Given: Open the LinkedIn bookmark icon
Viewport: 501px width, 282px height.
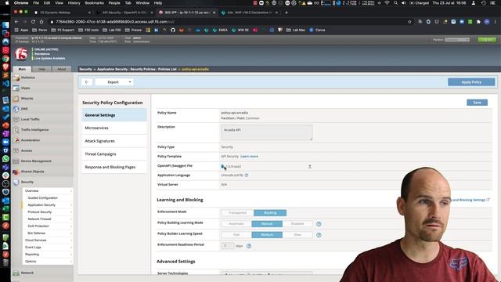Looking at the screenshot, I should pyautogui.click(x=157, y=30).
